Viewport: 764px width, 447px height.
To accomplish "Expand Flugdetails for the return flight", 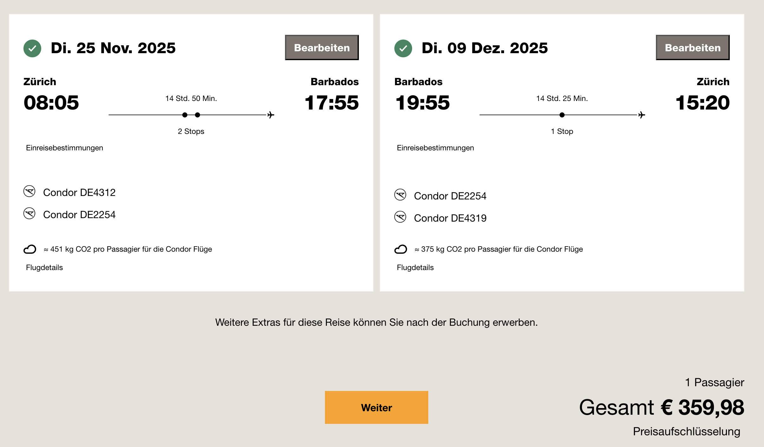I will click(415, 268).
